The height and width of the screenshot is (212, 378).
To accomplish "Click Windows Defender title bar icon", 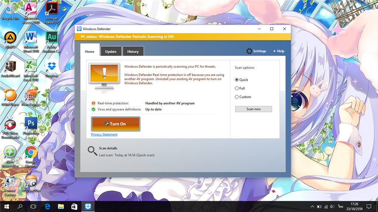I will (x=79, y=29).
